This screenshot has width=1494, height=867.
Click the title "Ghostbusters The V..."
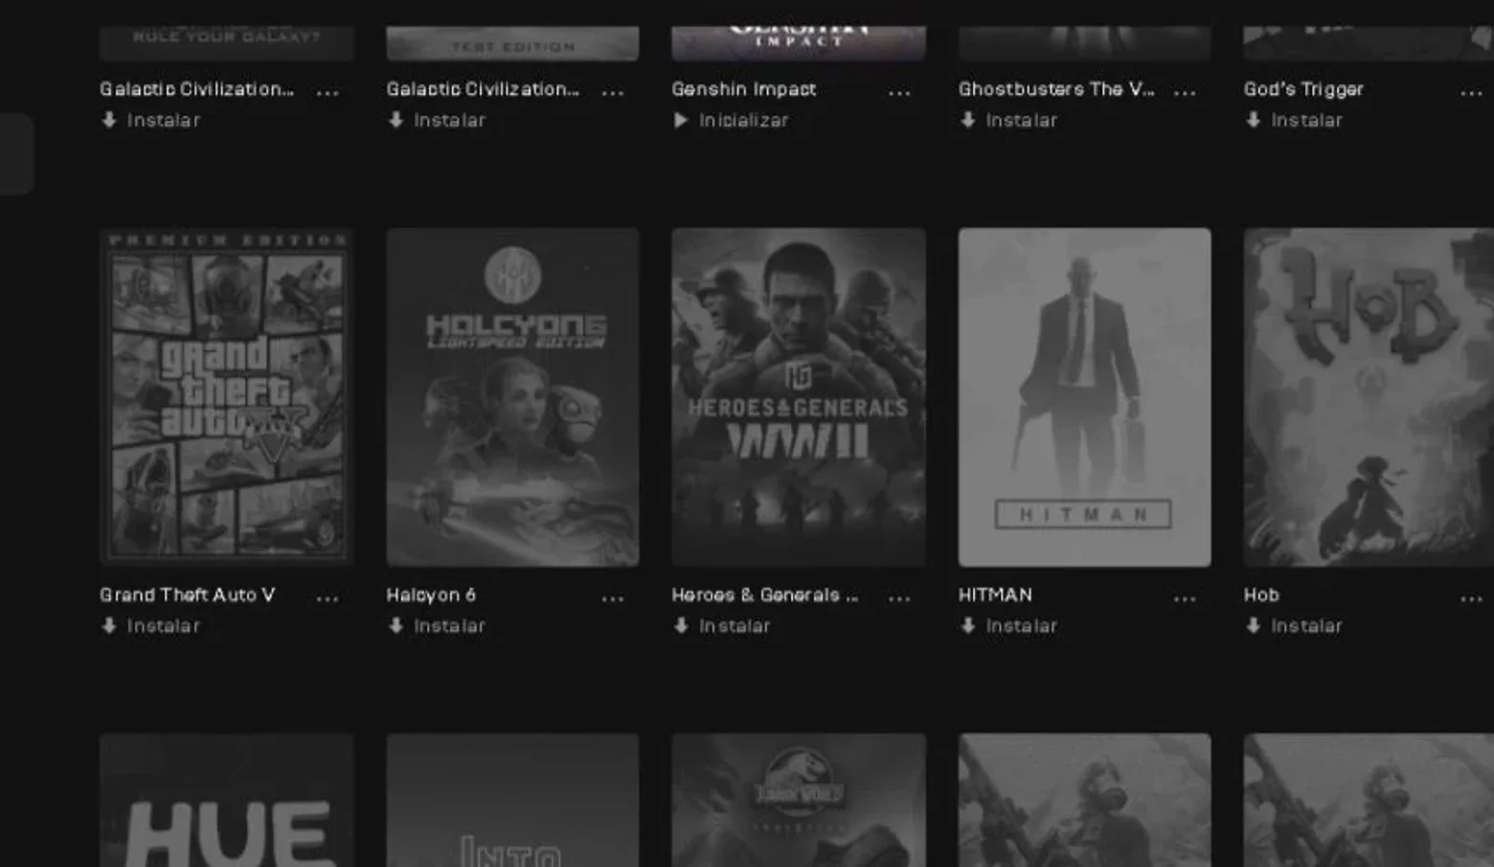coord(1056,89)
